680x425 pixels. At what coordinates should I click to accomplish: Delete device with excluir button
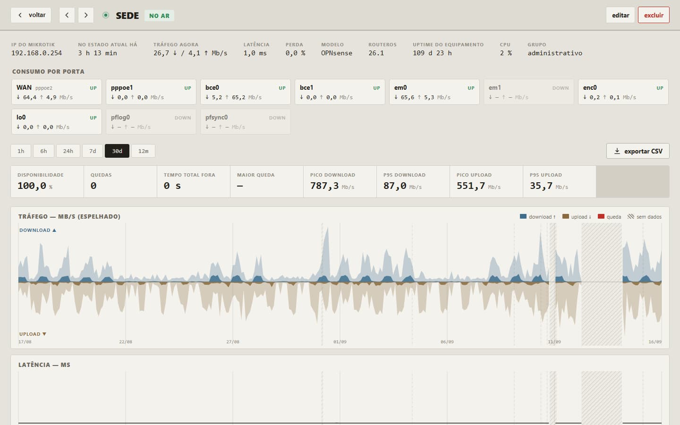pyautogui.click(x=654, y=15)
